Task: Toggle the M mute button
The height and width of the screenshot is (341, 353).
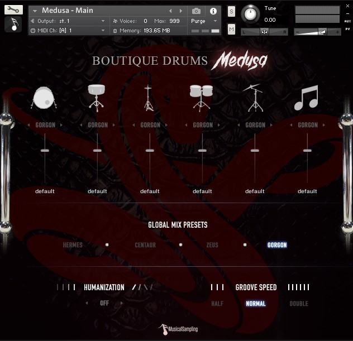Action: [231, 29]
